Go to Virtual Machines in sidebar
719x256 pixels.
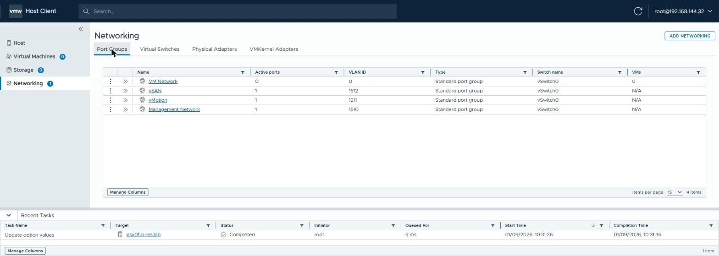coord(34,56)
